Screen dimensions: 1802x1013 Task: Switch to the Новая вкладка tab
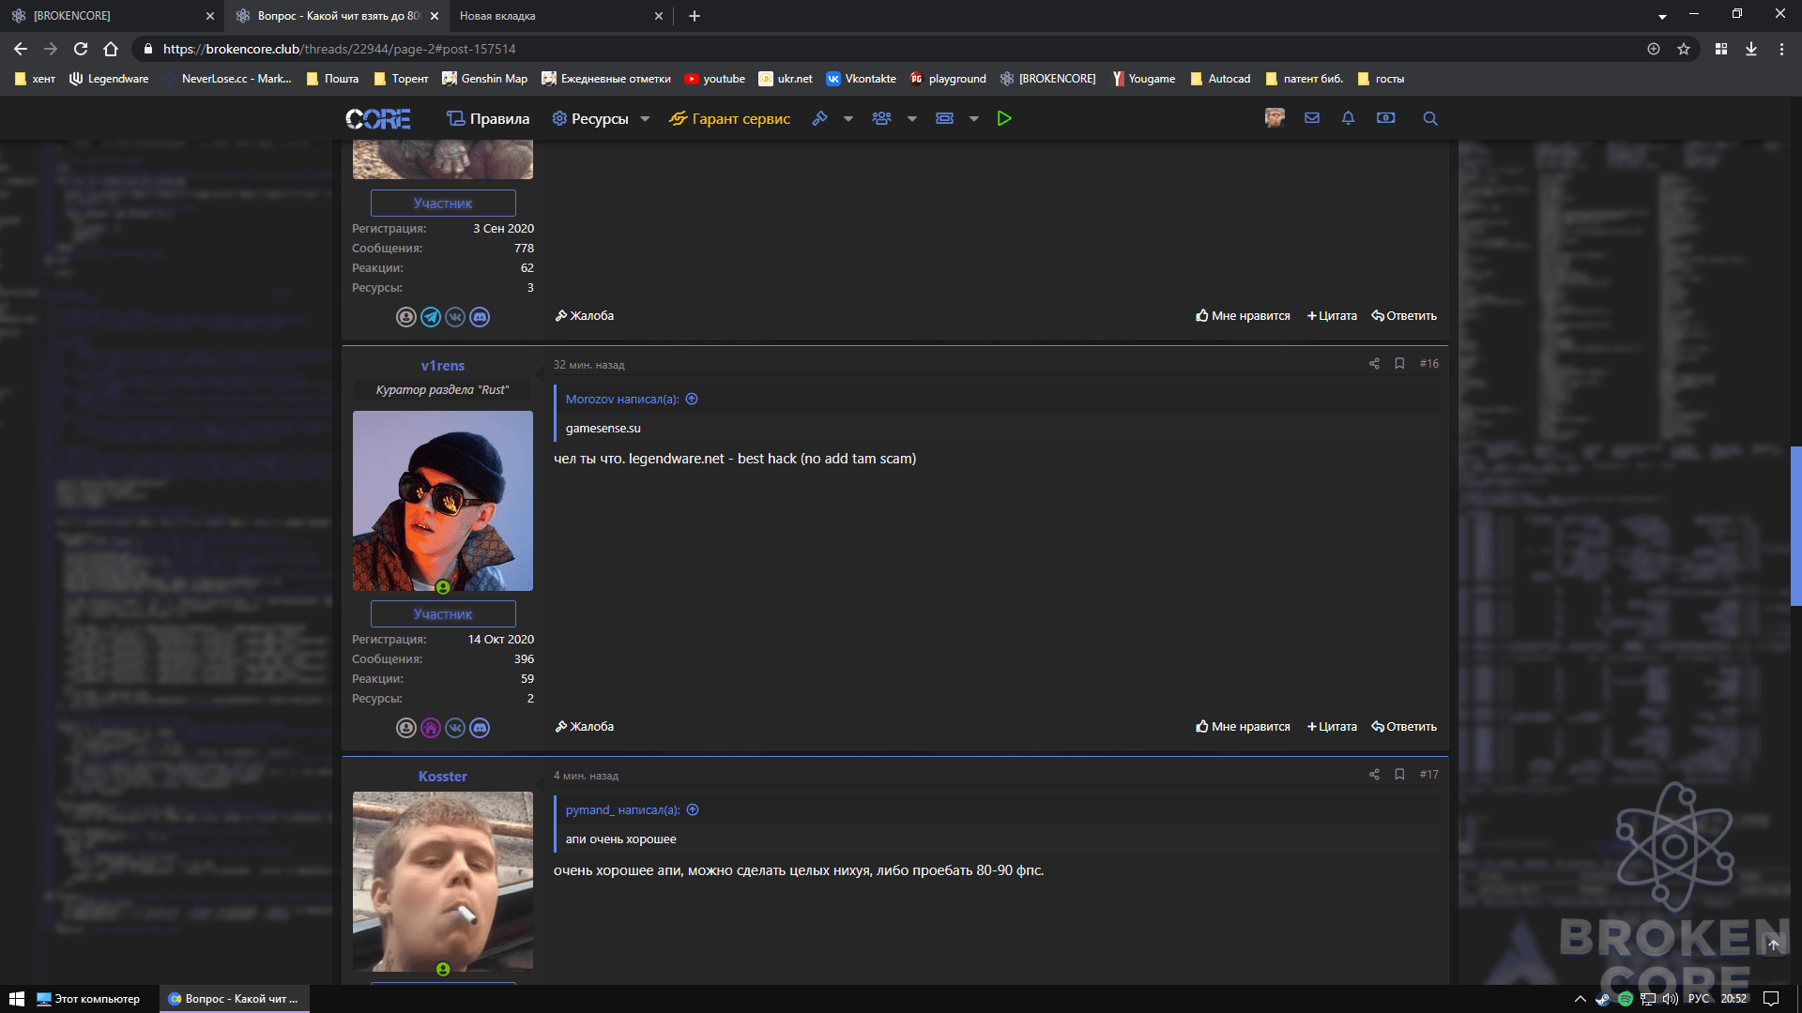561,16
